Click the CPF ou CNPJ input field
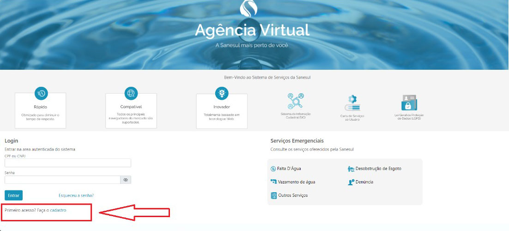The height and width of the screenshot is (231, 509). point(68,163)
